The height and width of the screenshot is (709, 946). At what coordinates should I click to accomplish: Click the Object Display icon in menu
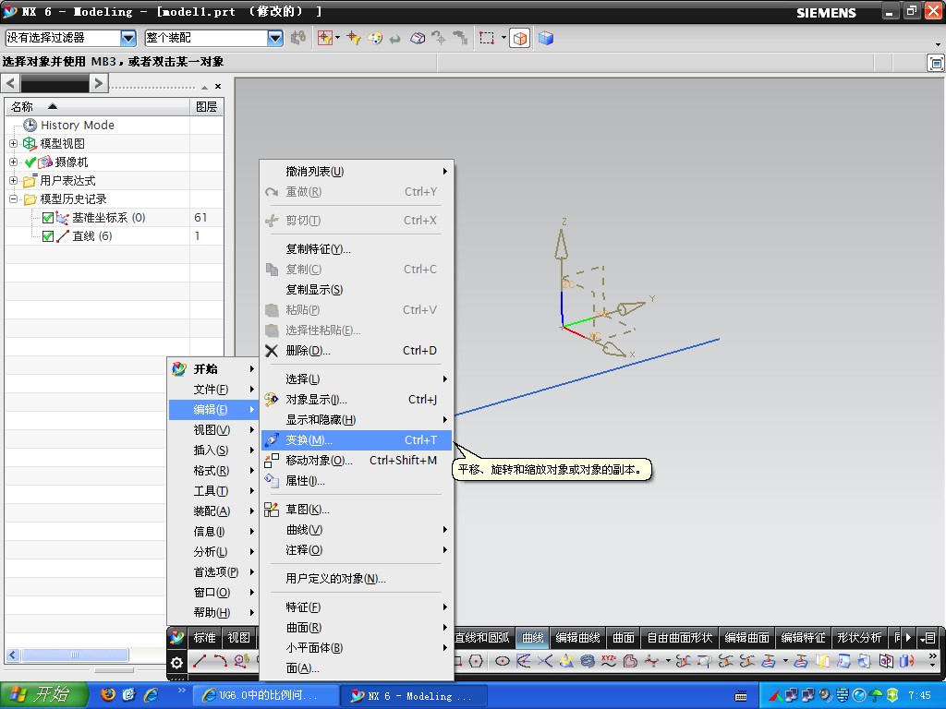272,399
